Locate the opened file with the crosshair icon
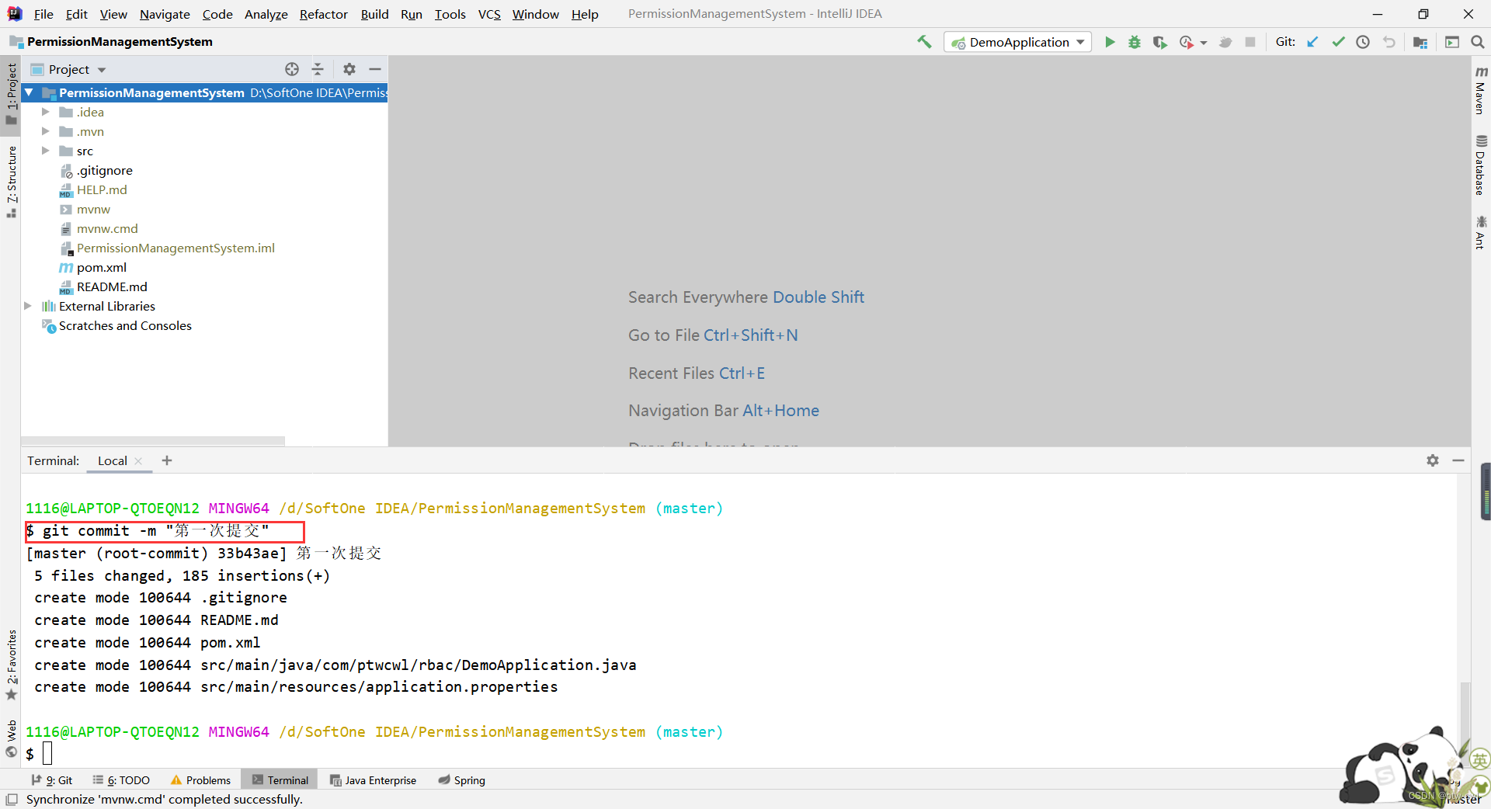Viewport: 1491px width, 809px height. pos(292,69)
